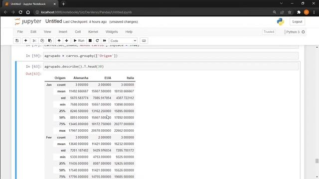This screenshot has width=319, height=179.
Task: Open a new browser tab
Action: (x=63, y=4)
